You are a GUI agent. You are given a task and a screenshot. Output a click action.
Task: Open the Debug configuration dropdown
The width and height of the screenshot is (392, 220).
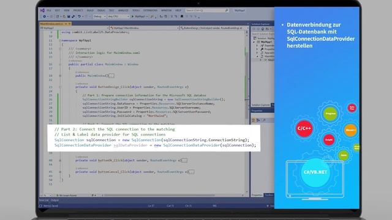[x=99, y=16]
